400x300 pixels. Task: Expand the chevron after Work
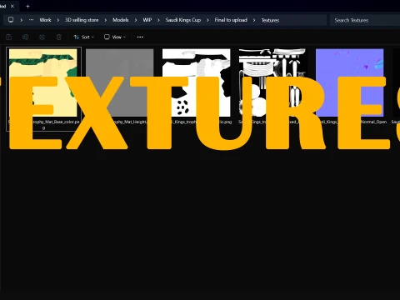pyautogui.click(x=58, y=20)
